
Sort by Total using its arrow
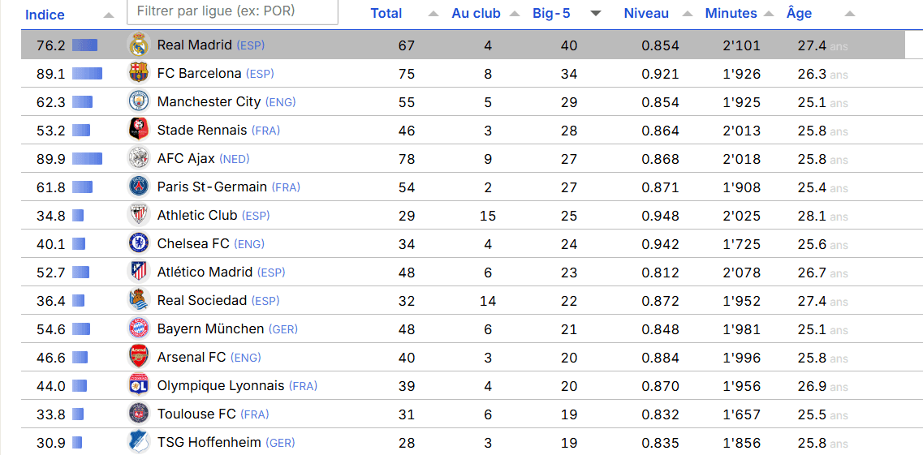tap(433, 14)
